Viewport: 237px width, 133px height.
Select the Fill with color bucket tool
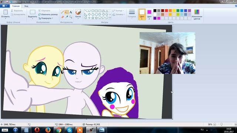67,12
